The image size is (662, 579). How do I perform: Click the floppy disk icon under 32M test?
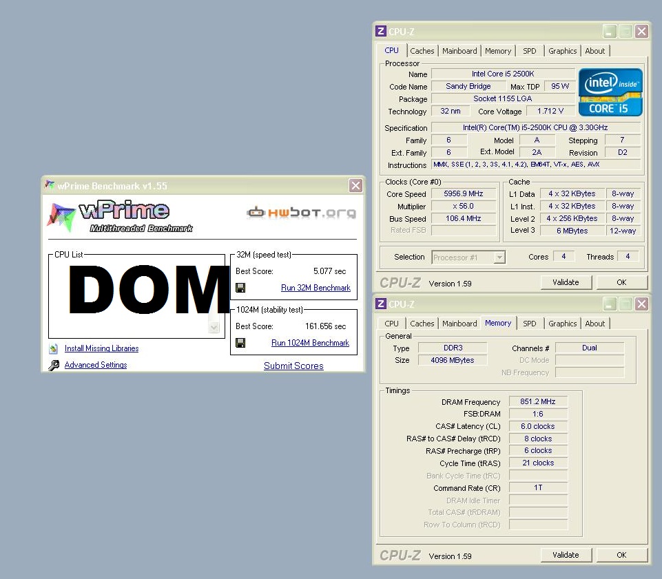pyautogui.click(x=240, y=288)
